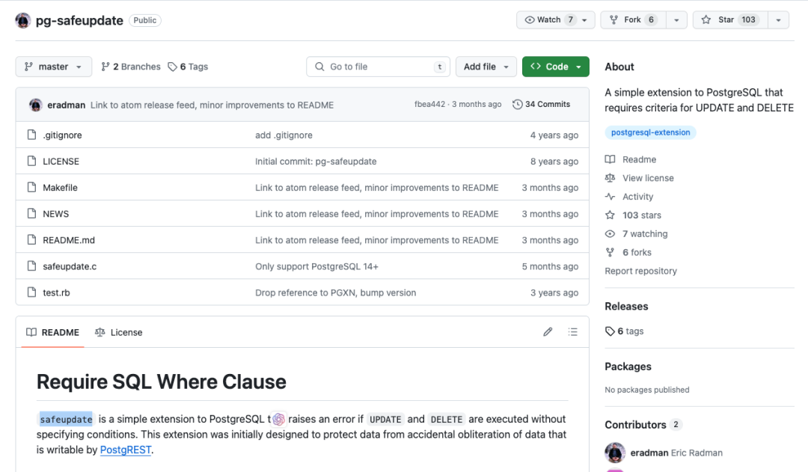Toggle Watch on this repository
The image size is (808, 472).
[550, 20]
